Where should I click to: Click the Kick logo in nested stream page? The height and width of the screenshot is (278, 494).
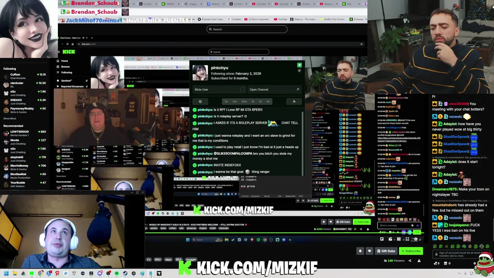point(69,52)
